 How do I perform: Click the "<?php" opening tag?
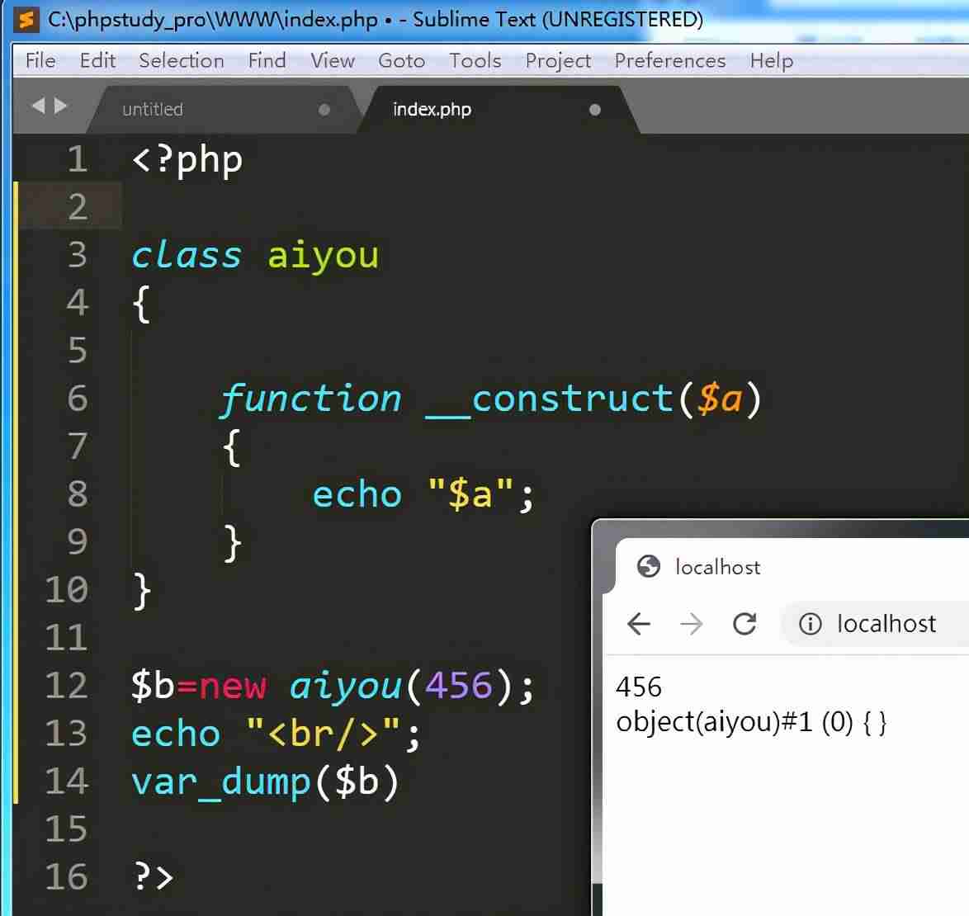click(x=187, y=159)
